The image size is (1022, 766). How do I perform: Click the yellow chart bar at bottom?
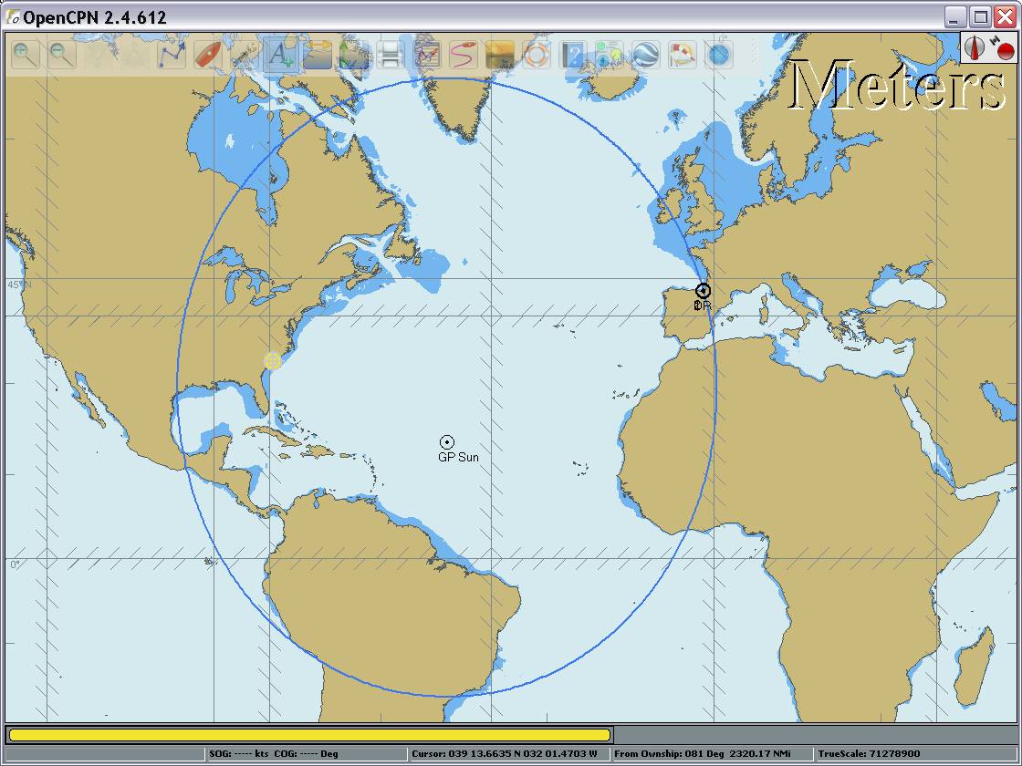coord(309,735)
